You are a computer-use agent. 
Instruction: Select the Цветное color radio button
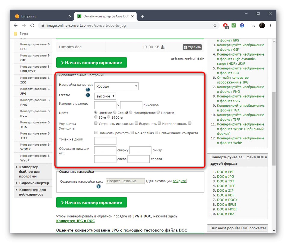[x=96, y=112]
